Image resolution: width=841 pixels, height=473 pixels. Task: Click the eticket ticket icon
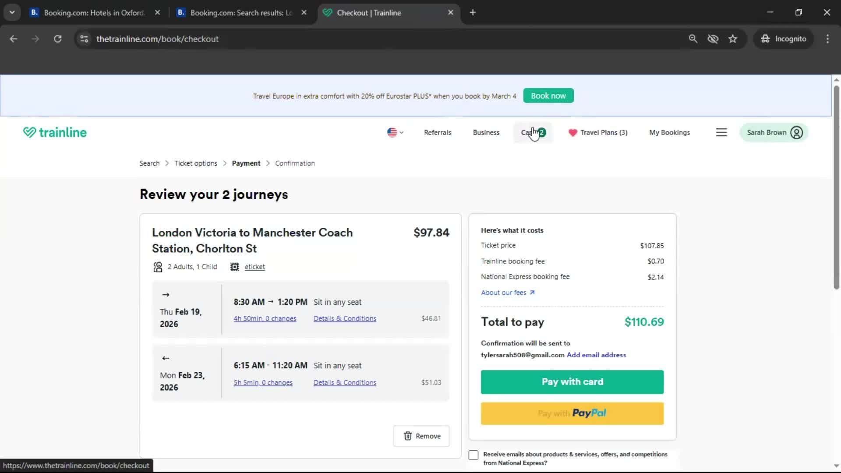coord(234,266)
